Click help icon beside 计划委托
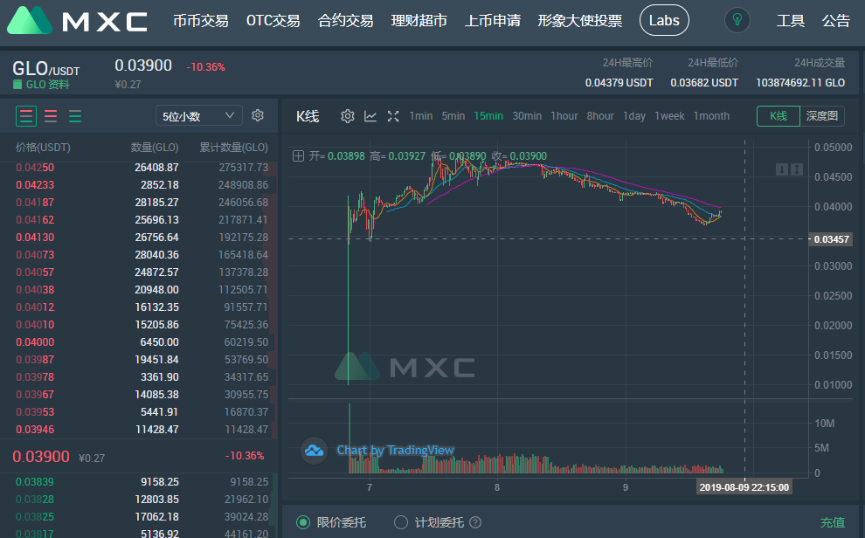This screenshot has width=865, height=538. (x=475, y=522)
